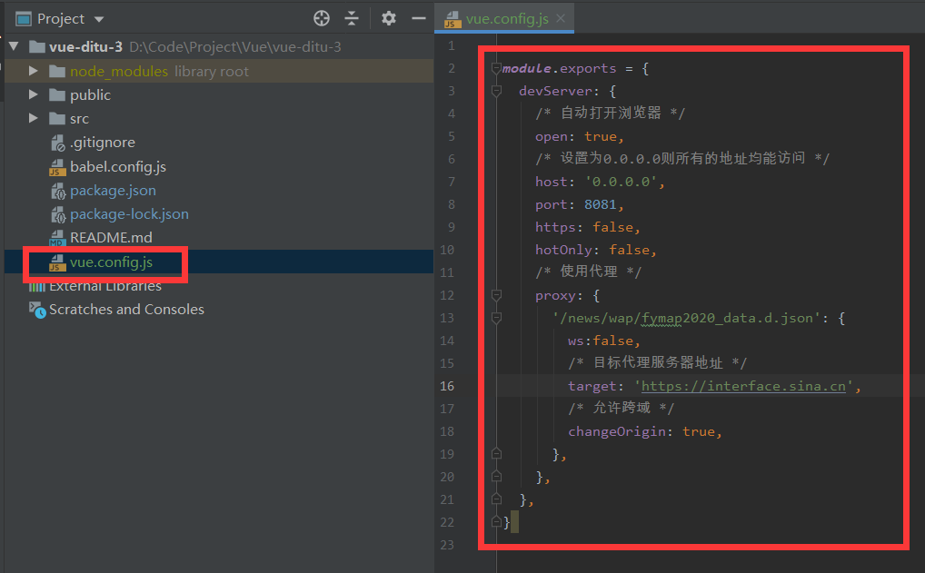Expand the node_modules folder arrow
Screen dimensions: 925x573
tap(34, 71)
